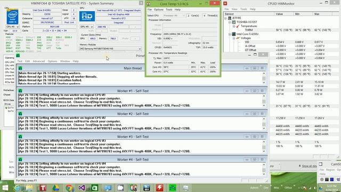
Task: Click the Min column header in HWMonitor
Action: click(x=303, y=14)
